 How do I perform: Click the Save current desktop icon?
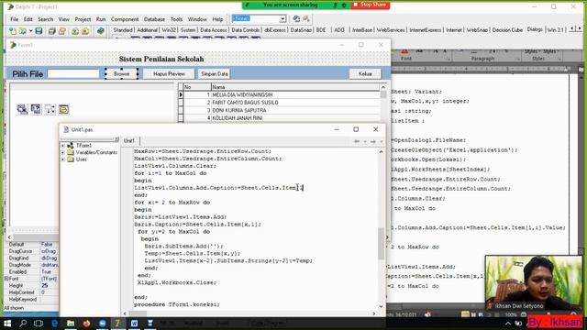296,18
